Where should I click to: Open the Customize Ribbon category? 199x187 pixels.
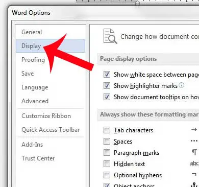[46, 116]
